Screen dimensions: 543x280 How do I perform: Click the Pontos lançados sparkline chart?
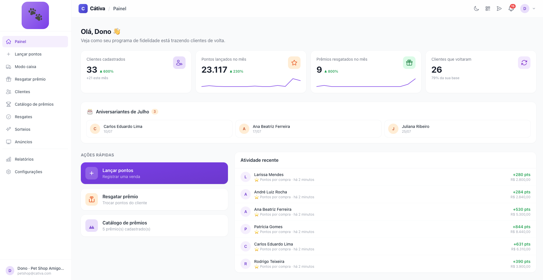pyautogui.click(x=251, y=83)
